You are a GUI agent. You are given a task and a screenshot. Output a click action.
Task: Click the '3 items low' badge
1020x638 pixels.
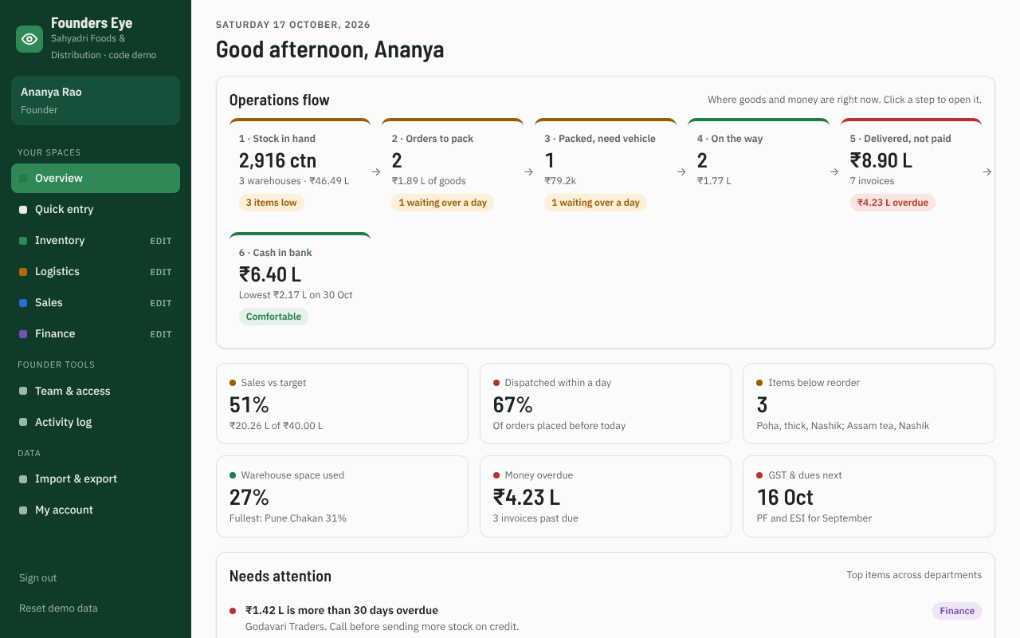point(271,203)
